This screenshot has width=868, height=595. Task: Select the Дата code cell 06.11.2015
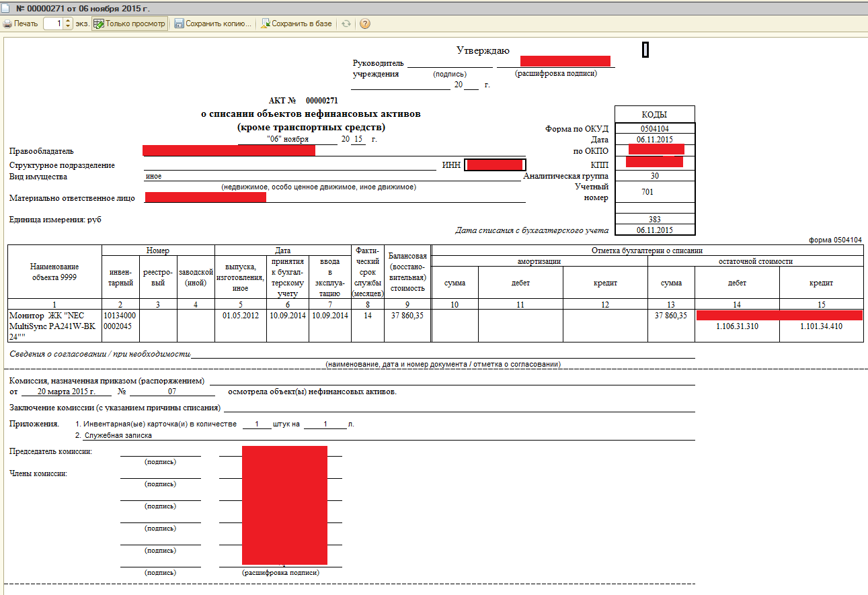654,139
